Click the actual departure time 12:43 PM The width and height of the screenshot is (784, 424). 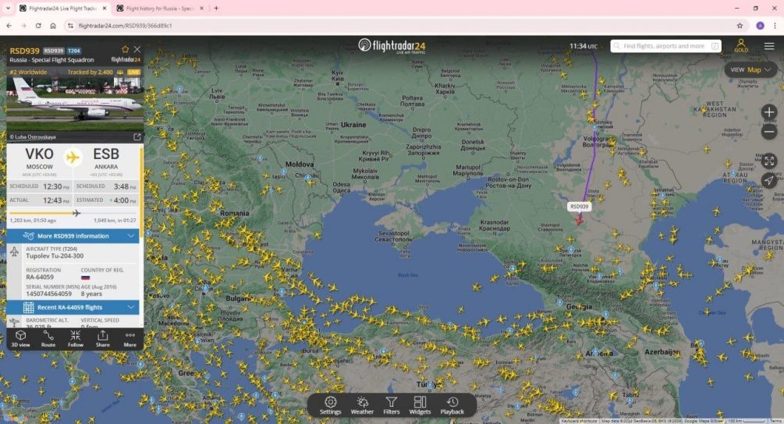click(x=55, y=200)
